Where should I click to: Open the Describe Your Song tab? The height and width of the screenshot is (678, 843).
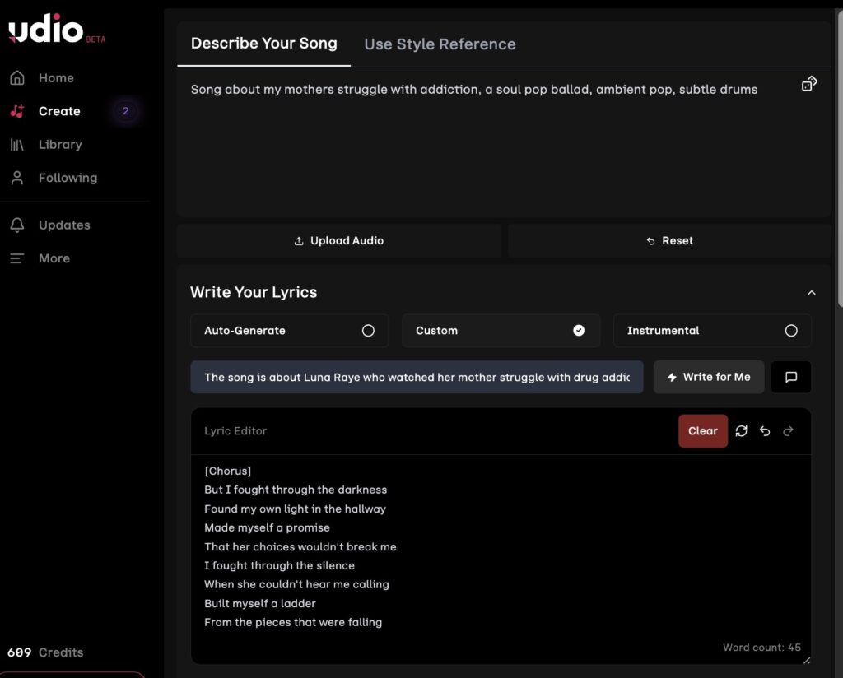point(263,44)
